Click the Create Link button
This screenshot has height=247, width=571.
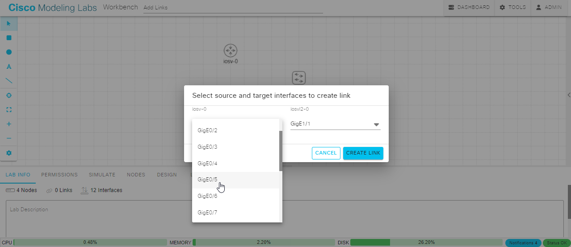pyautogui.click(x=363, y=153)
